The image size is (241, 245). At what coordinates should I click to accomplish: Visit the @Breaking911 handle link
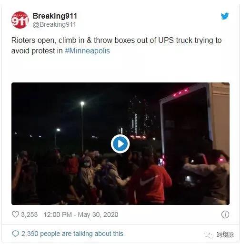click(54, 24)
